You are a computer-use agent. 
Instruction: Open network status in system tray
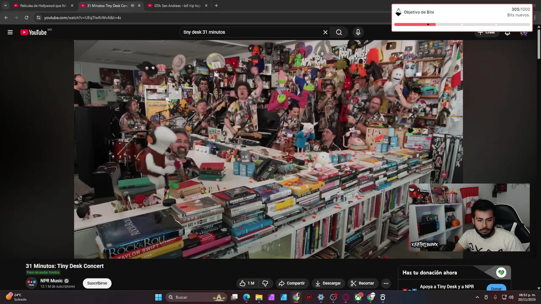coord(504,297)
